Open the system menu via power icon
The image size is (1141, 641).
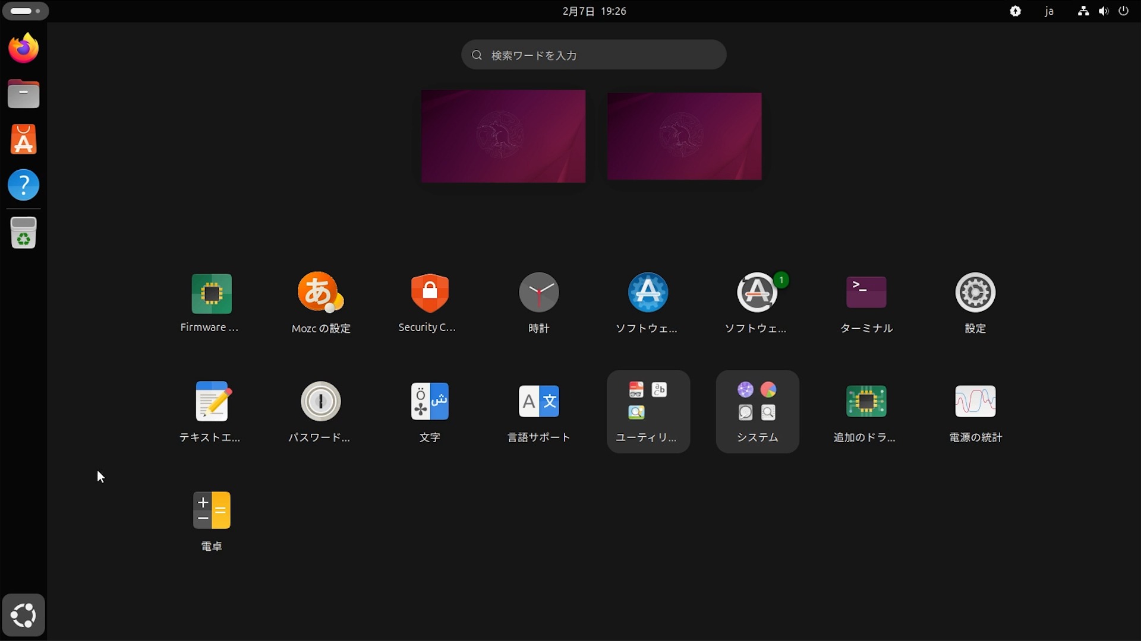(1123, 11)
